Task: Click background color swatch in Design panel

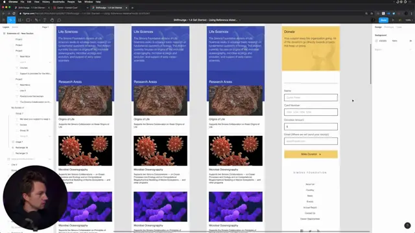Action: tap(377, 41)
